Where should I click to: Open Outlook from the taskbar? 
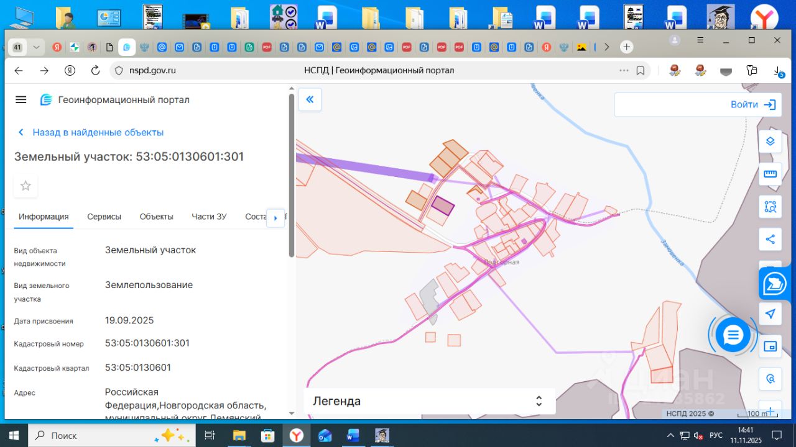pyautogui.click(x=325, y=435)
